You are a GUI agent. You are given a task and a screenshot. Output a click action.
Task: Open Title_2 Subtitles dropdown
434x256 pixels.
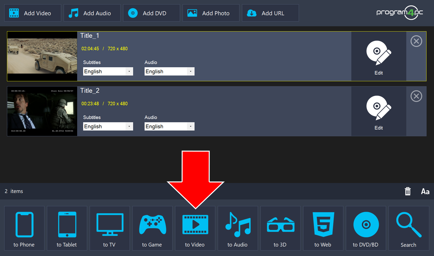point(108,126)
